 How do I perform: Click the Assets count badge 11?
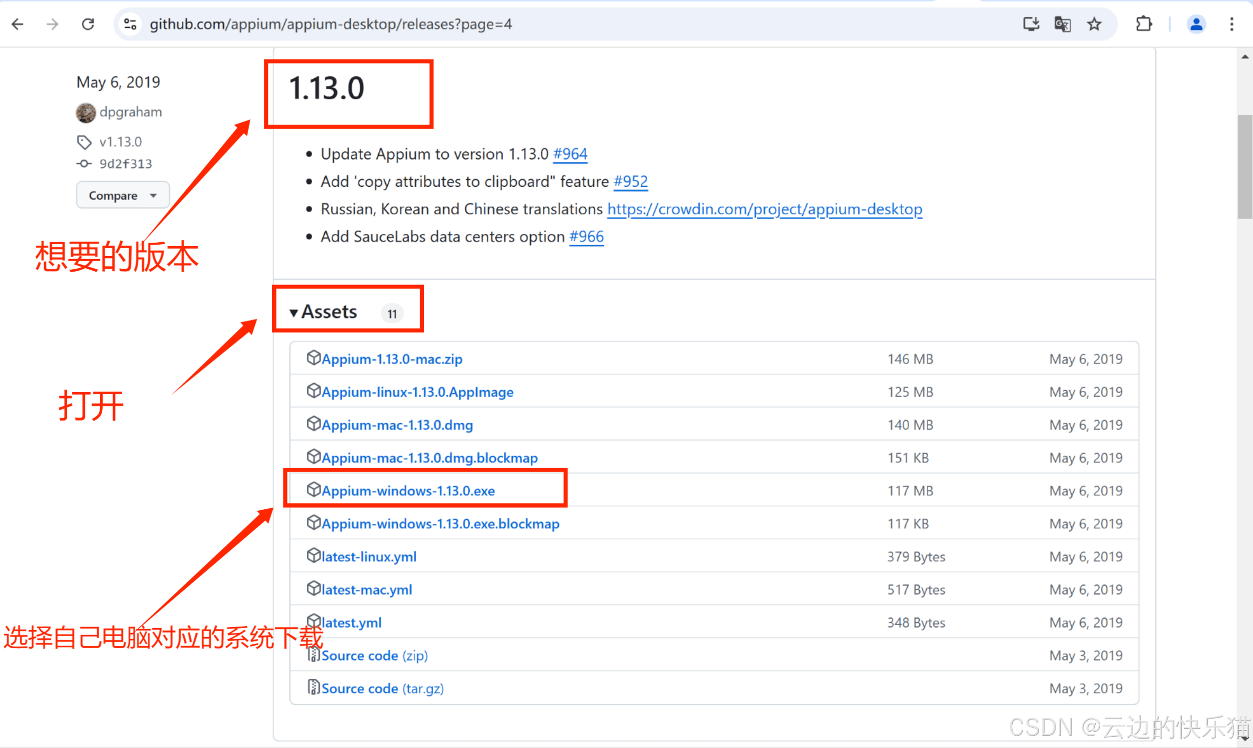coord(392,314)
